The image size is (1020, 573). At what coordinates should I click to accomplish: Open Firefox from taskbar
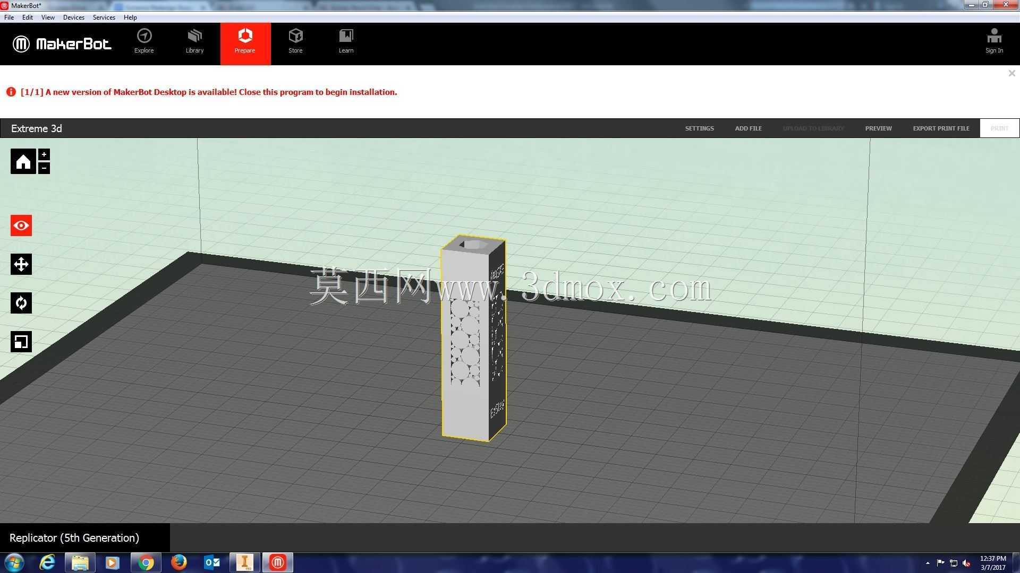(x=179, y=562)
